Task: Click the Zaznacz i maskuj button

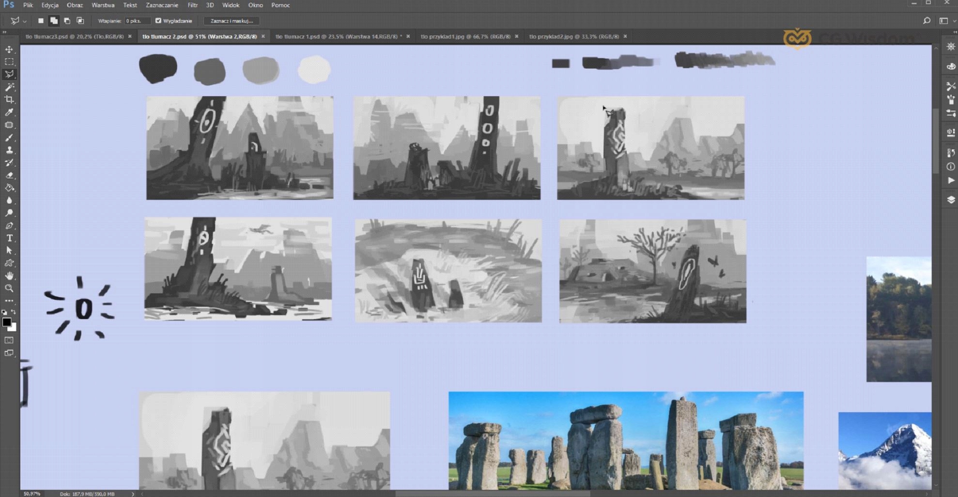Action: pos(232,21)
